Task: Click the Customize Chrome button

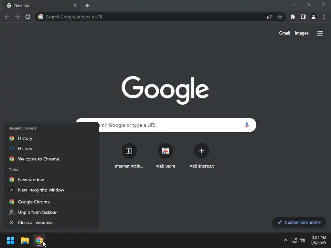Action: point(299,222)
